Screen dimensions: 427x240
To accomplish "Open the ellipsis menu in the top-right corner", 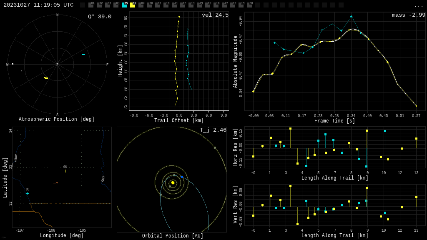I will (x=418, y=6).
